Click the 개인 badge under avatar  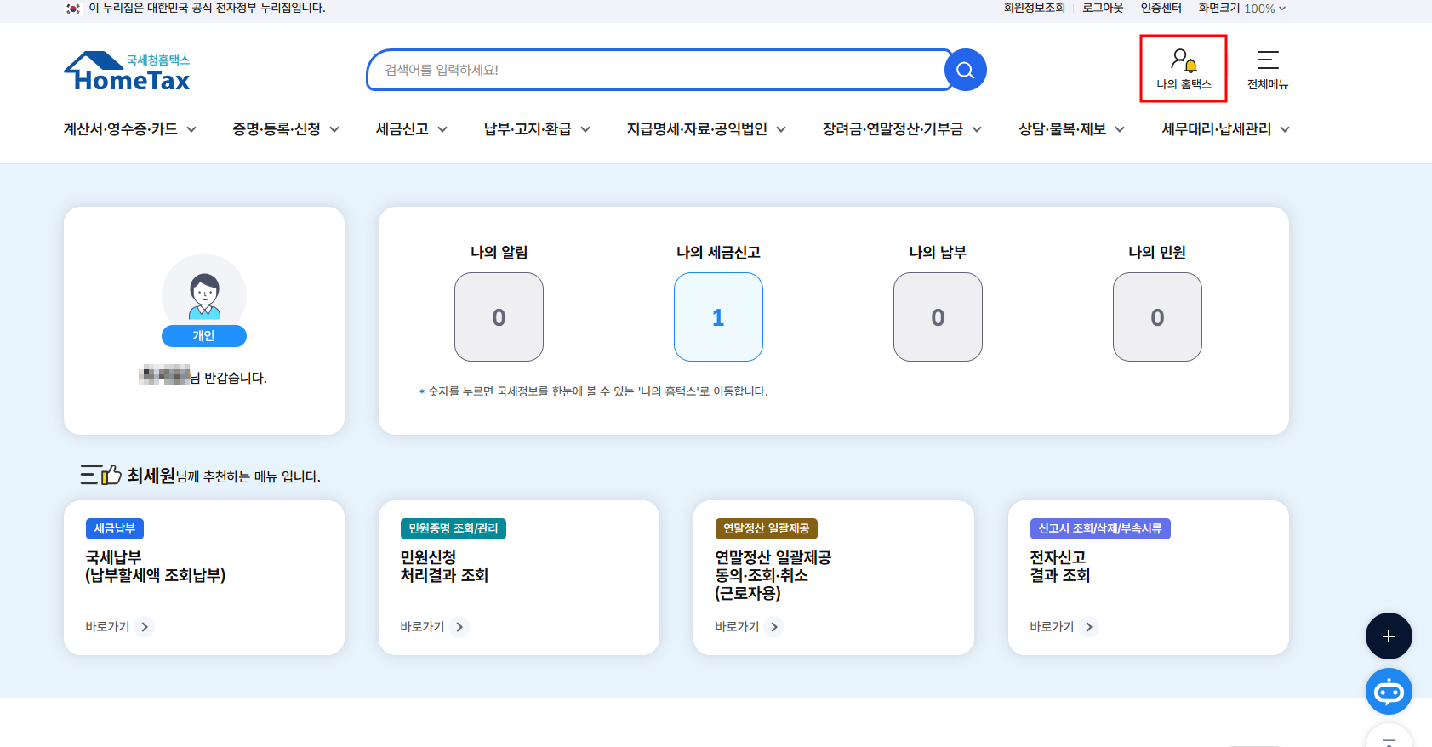[204, 336]
